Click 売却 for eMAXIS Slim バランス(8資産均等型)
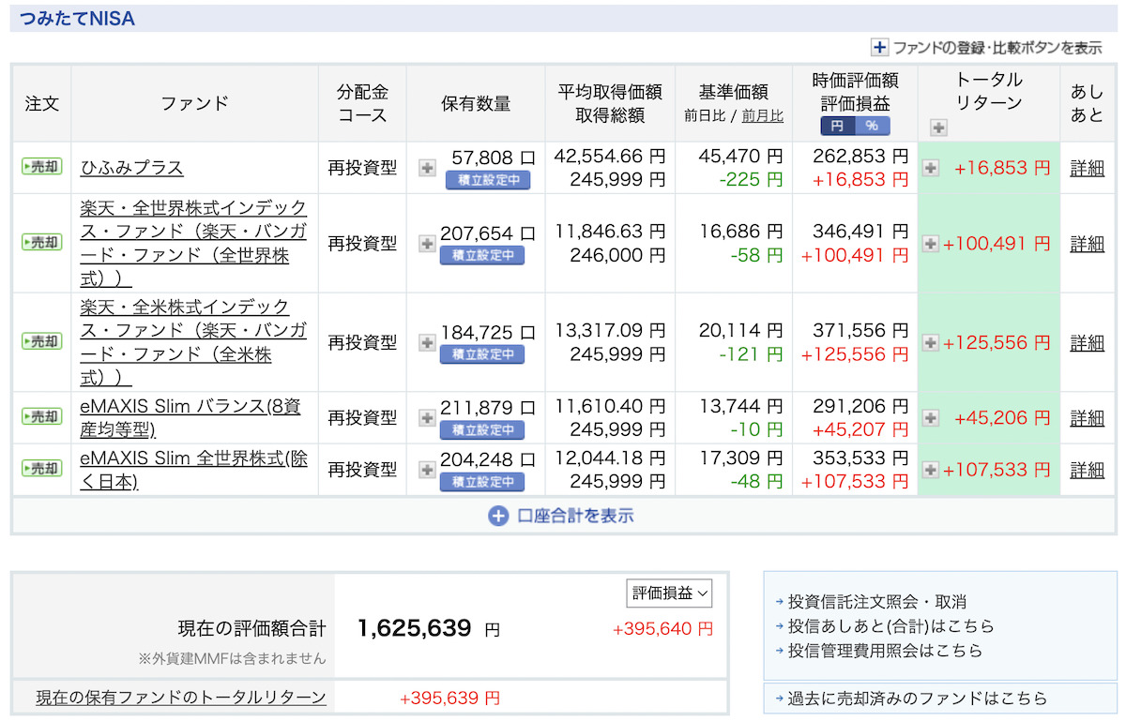The width and height of the screenshot is (1126, 721). (42, 416)
